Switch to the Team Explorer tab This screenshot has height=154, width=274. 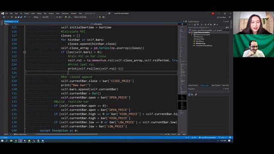point(216,86)
